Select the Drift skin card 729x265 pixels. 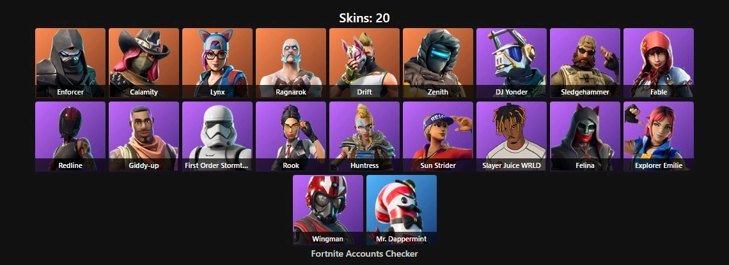[x=364, y=63]
